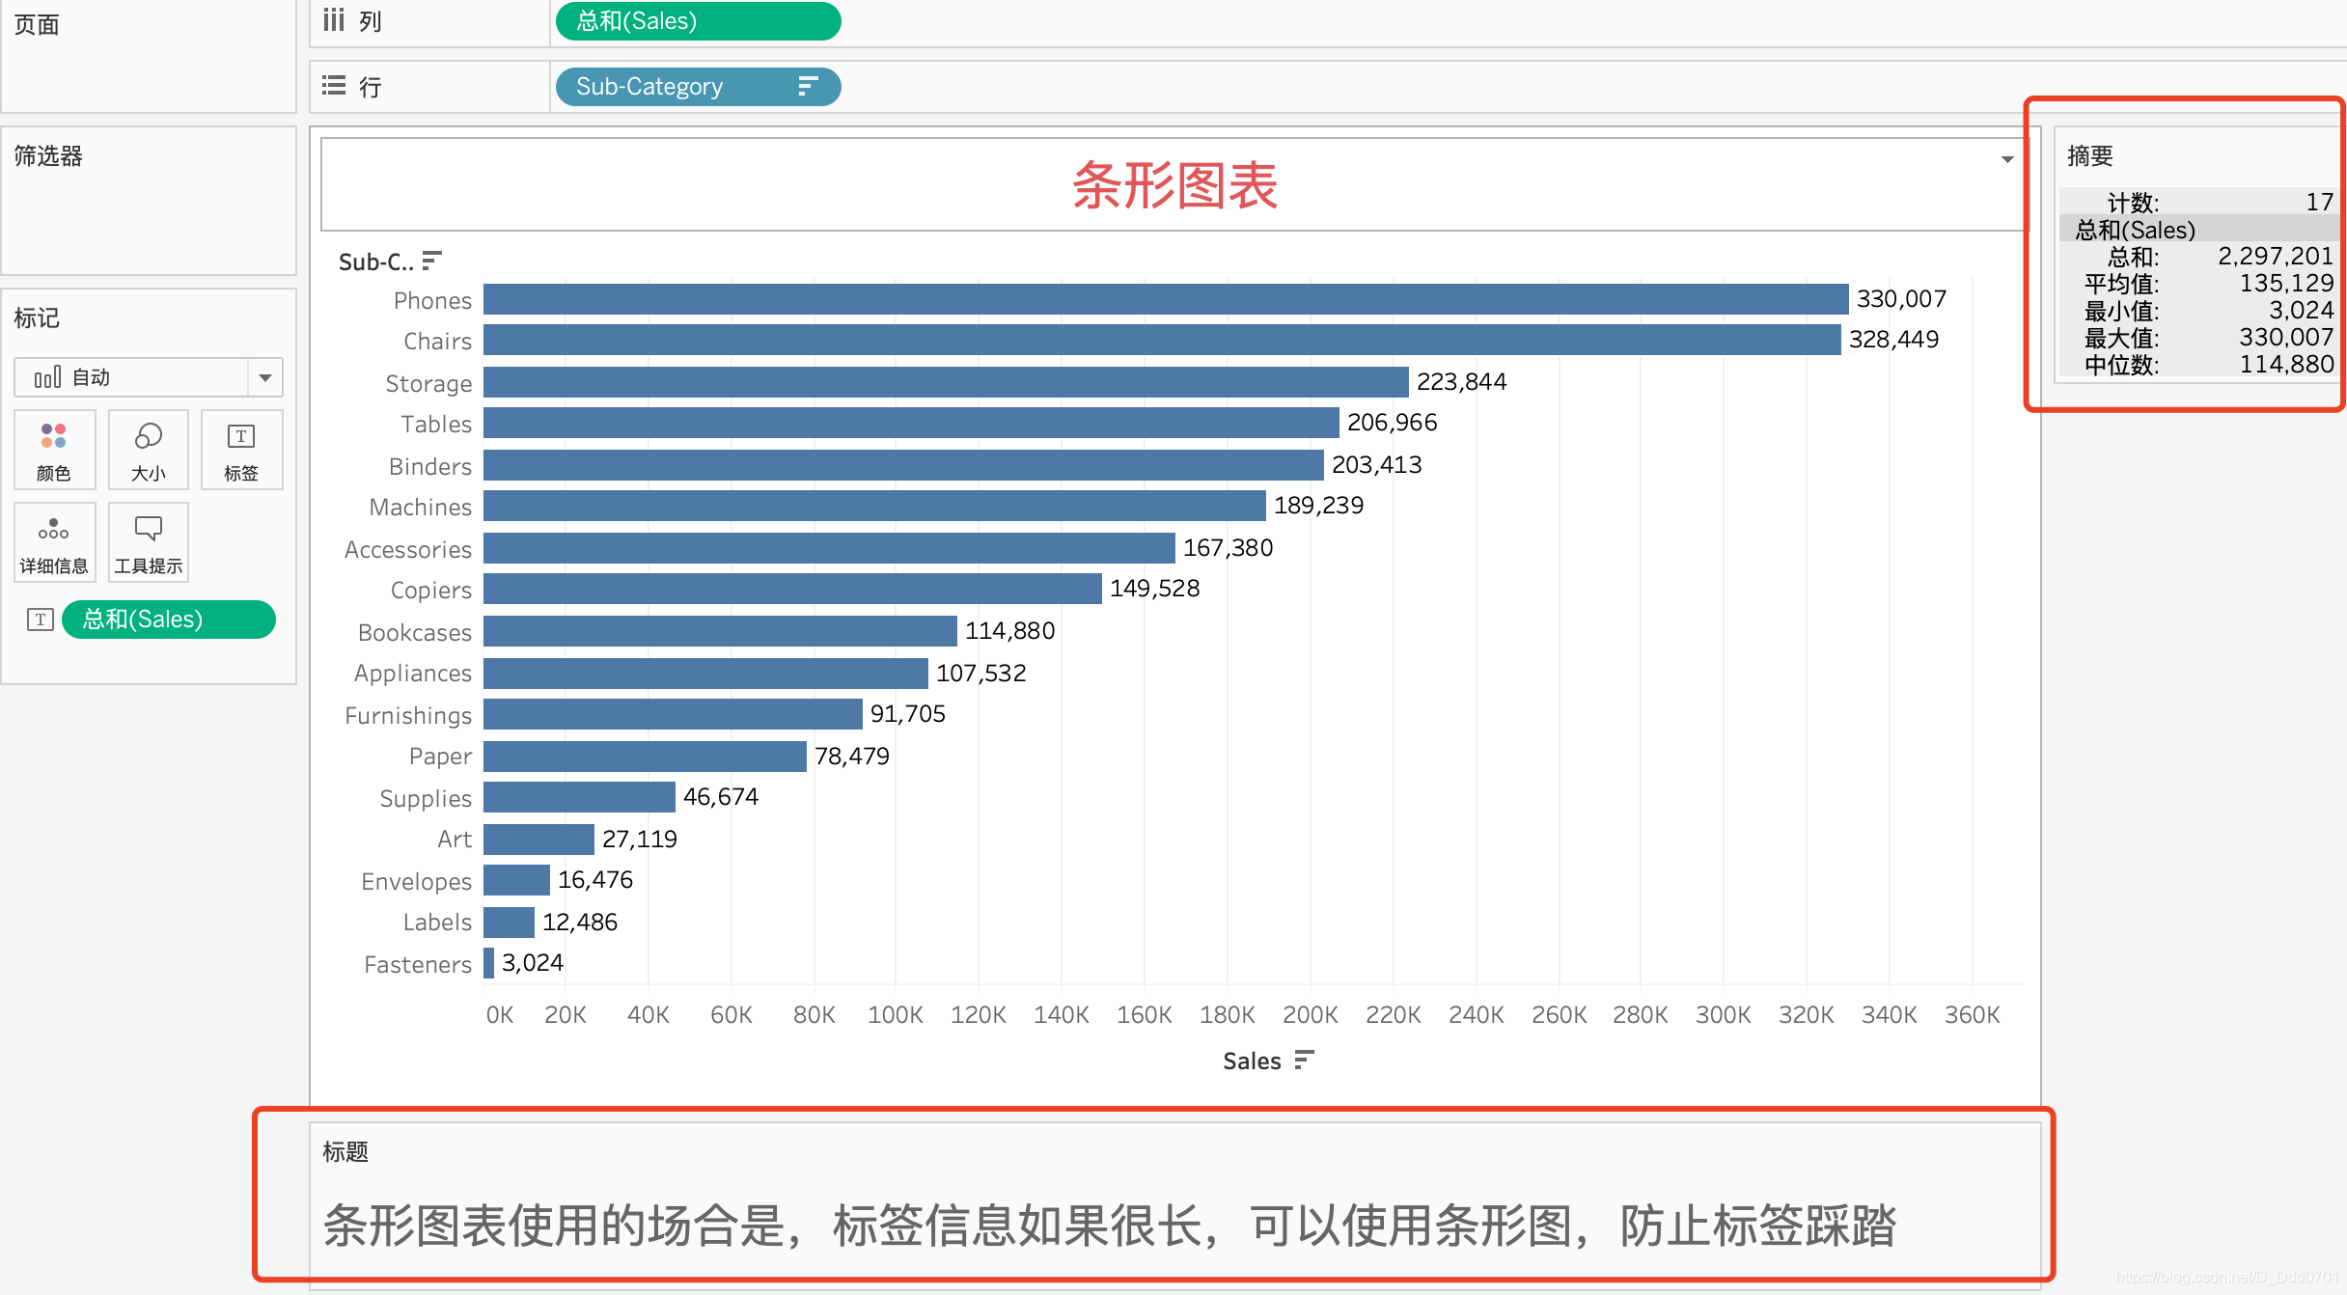Click the Storage bar
Screen dimensions: 2347x1295
pos(946,382)
